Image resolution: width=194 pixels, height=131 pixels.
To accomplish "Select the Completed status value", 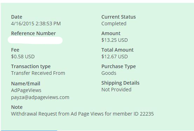I will coord(114,24).
